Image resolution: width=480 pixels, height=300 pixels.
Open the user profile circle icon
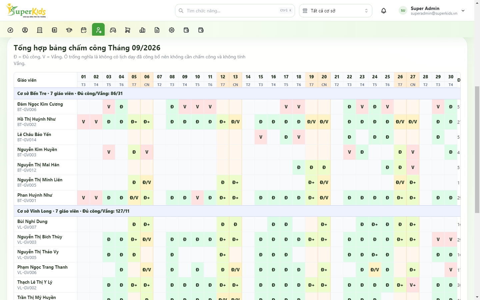[x=25, y=30]
